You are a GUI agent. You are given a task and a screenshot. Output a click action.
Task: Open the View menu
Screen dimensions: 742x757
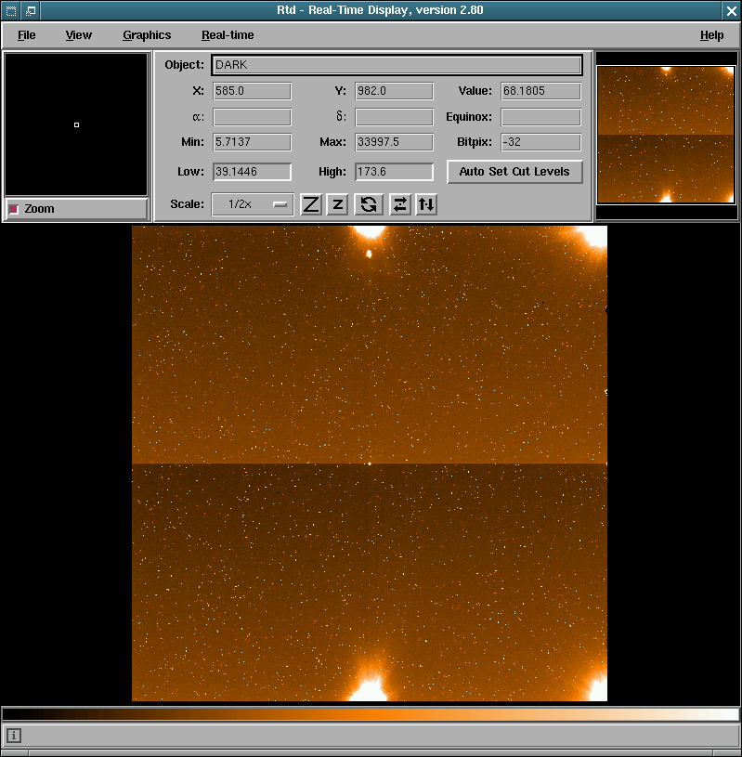[x=79, y=35]
